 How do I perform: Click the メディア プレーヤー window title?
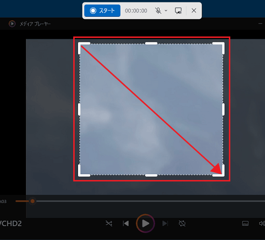35,24
